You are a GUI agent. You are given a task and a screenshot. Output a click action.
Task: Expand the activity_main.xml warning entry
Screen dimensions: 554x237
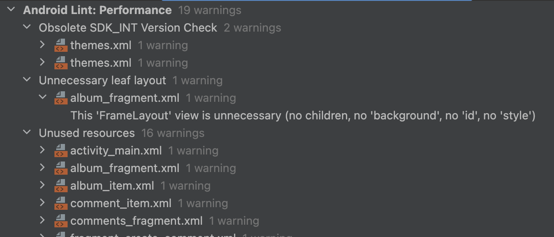(x=42, y=150)
